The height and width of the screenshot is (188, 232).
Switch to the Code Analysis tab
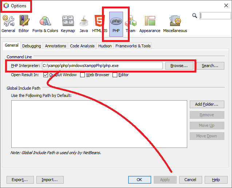(82, 46)
